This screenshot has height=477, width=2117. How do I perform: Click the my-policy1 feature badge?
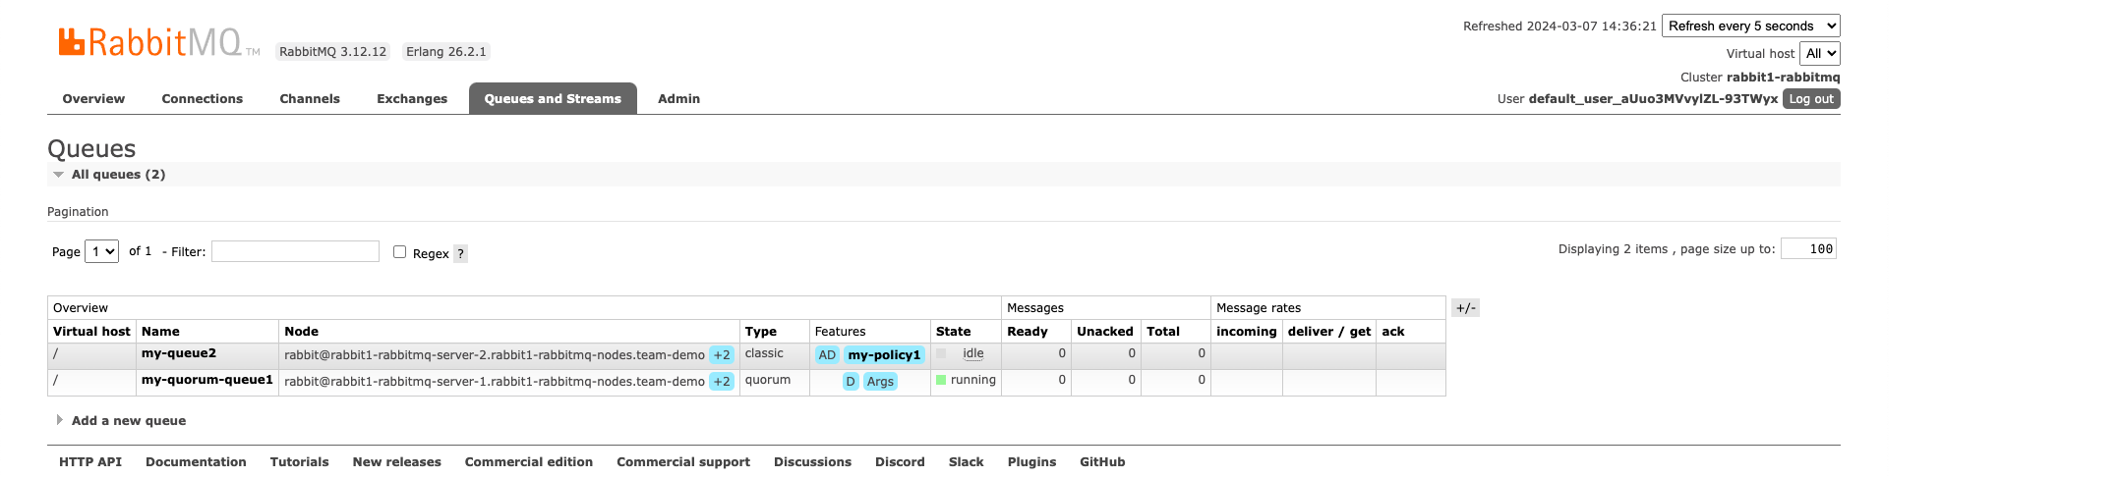(884, 355)
